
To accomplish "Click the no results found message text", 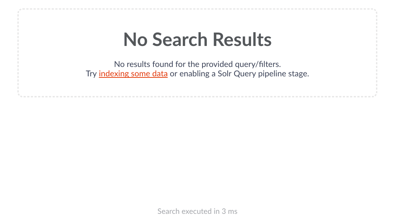I will [x=197, y=64].
